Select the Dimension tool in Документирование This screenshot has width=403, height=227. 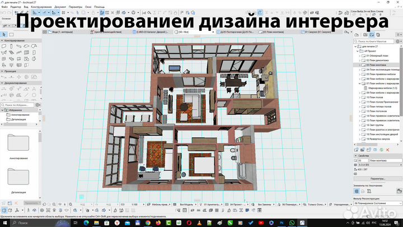4,89
